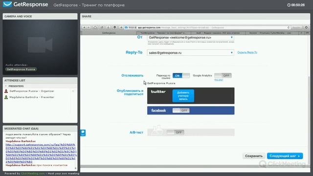This screenshot has width=313, height=176.
Task: Click the new tab plus button in tab bar
Action: (301, 33)
